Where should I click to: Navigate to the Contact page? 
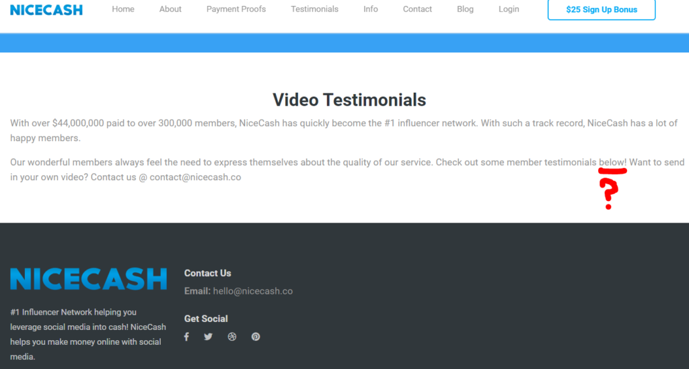click(417, 9)
